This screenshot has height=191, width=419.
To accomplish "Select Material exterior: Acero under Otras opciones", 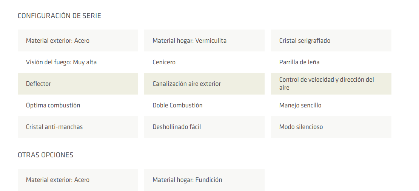I will [78, 180].
